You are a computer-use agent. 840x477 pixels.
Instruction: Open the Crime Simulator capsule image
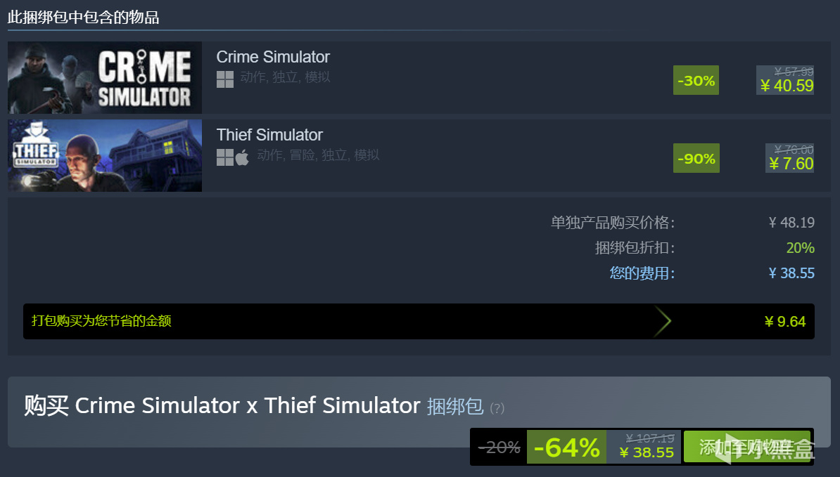(x=105, y=77)
